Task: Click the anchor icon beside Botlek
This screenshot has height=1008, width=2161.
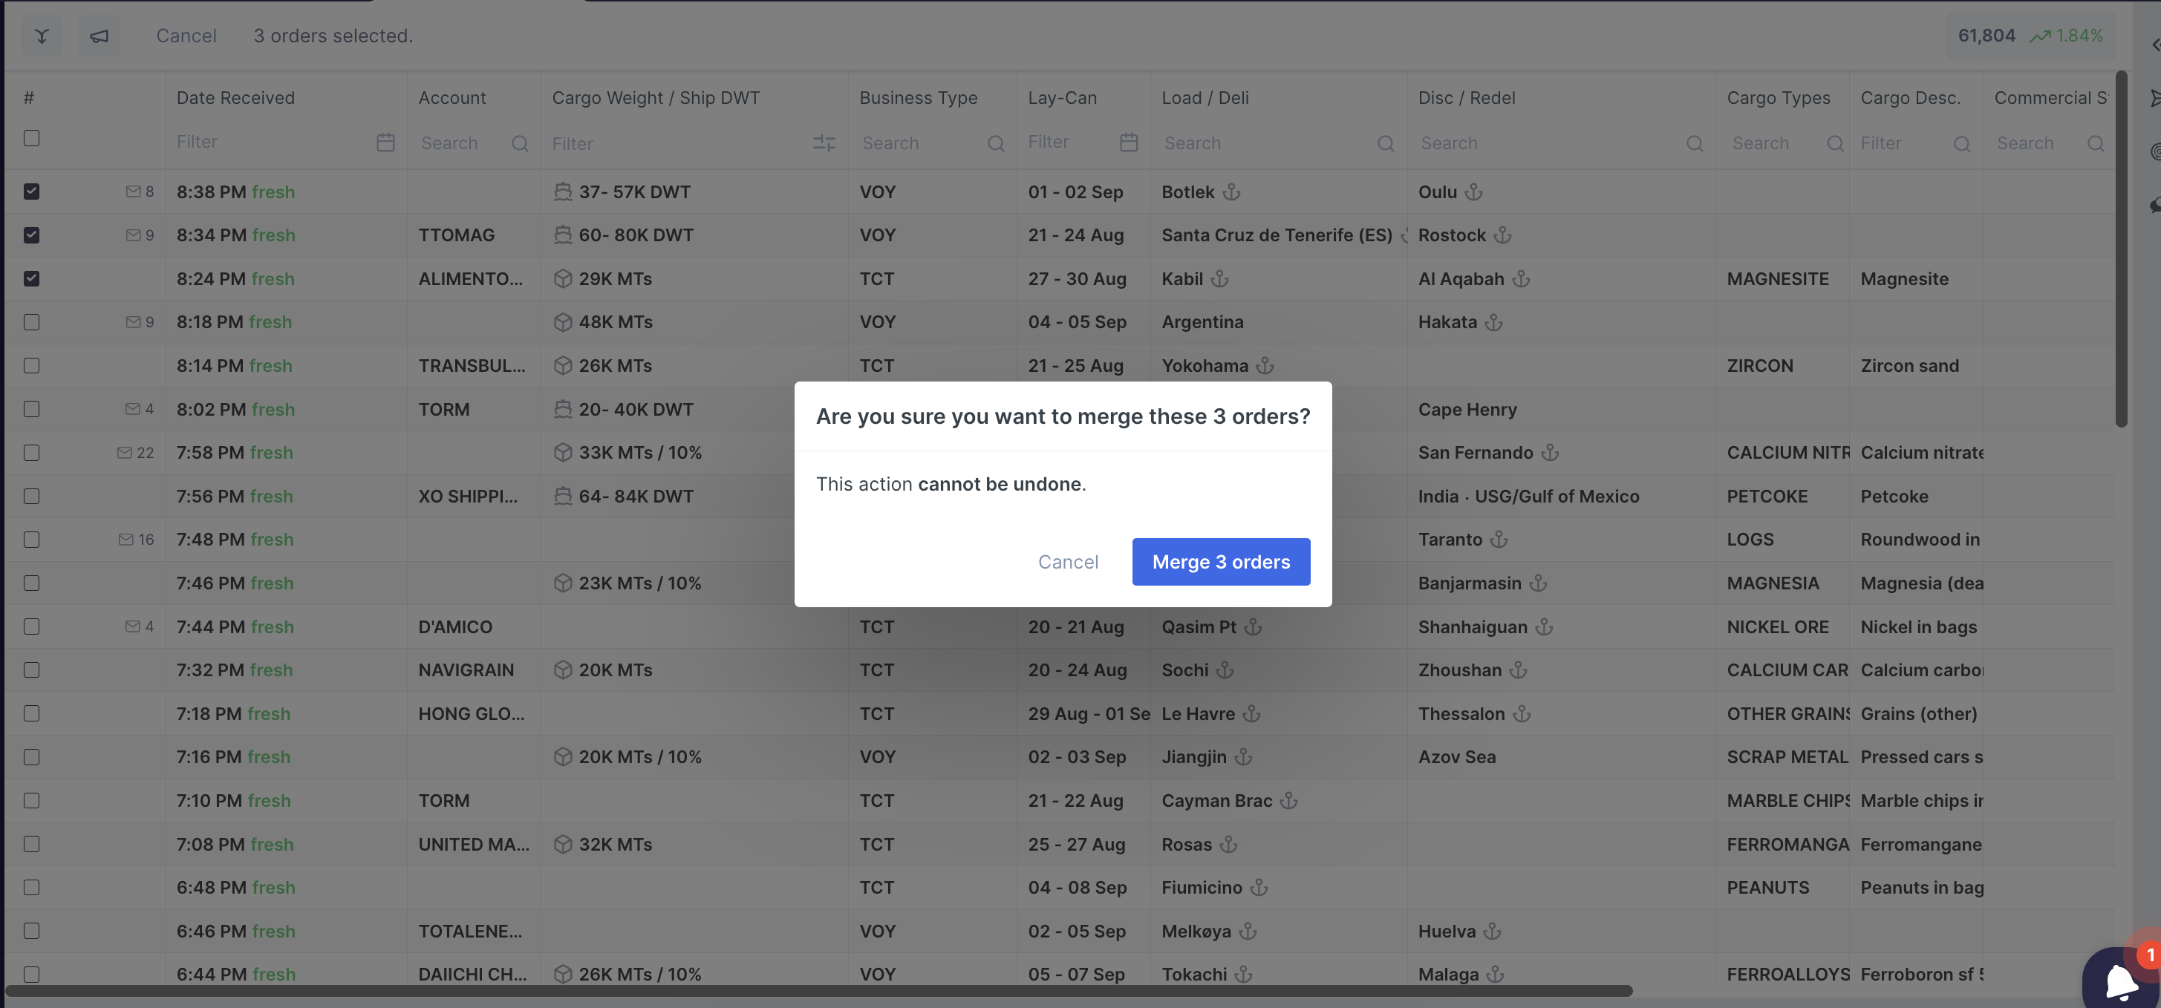Action: 1231,192
